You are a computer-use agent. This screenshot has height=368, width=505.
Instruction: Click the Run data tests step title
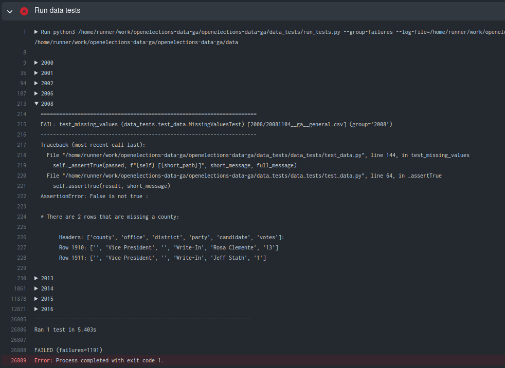57,11
